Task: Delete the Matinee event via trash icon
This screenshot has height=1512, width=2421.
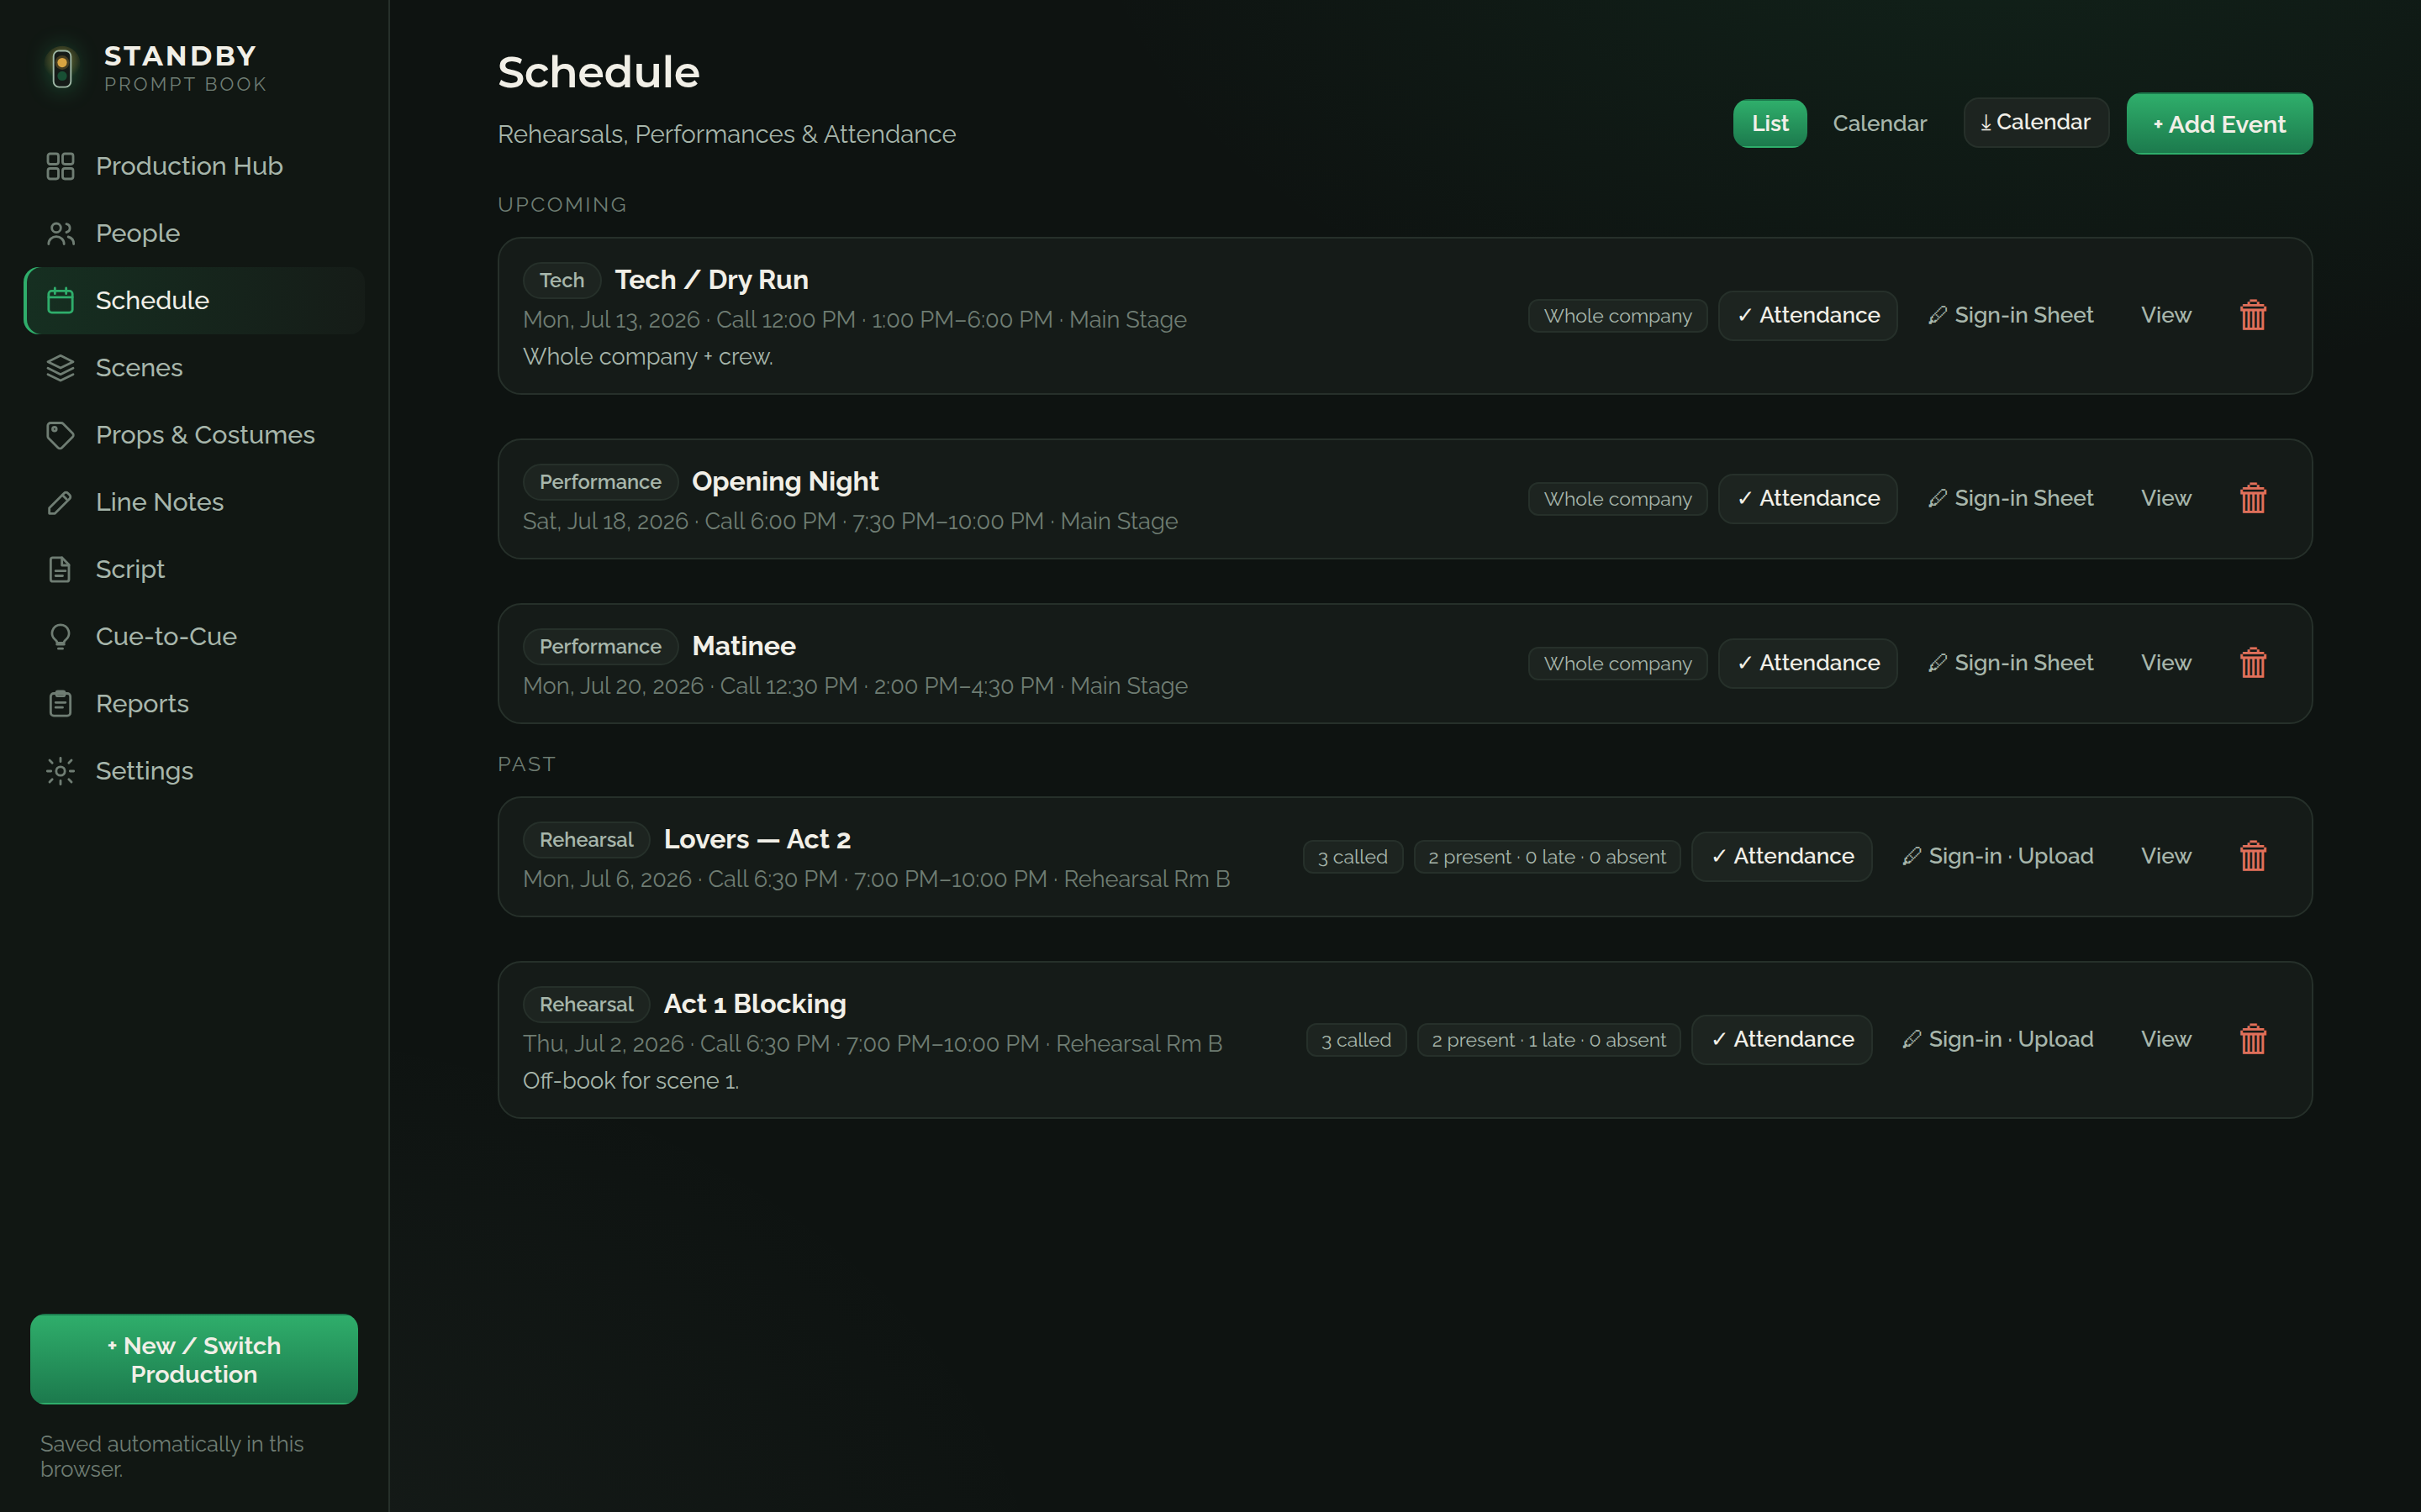Action: (2253, 664)
